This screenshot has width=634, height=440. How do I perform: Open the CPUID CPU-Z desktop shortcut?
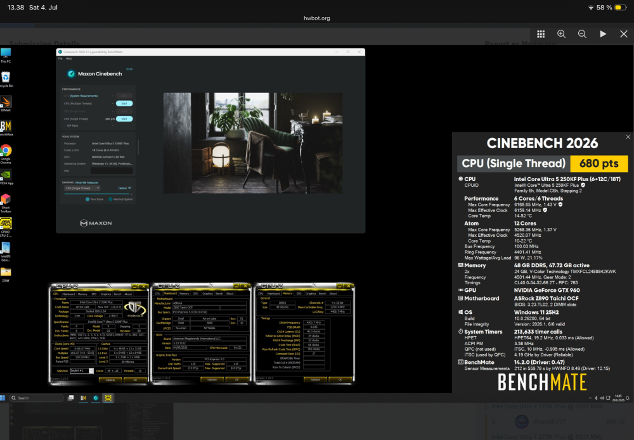pyautogui.click(x=6, y=227)
